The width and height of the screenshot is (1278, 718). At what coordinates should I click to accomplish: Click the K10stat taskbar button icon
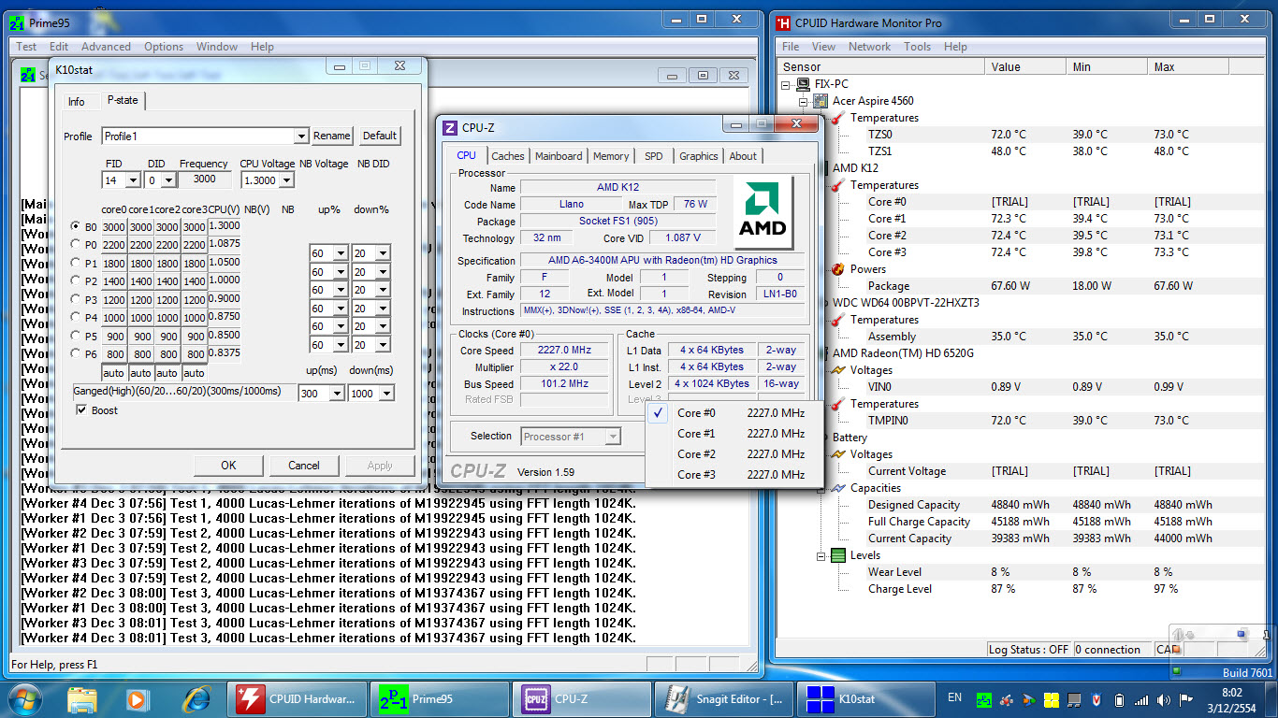(821, 698)
